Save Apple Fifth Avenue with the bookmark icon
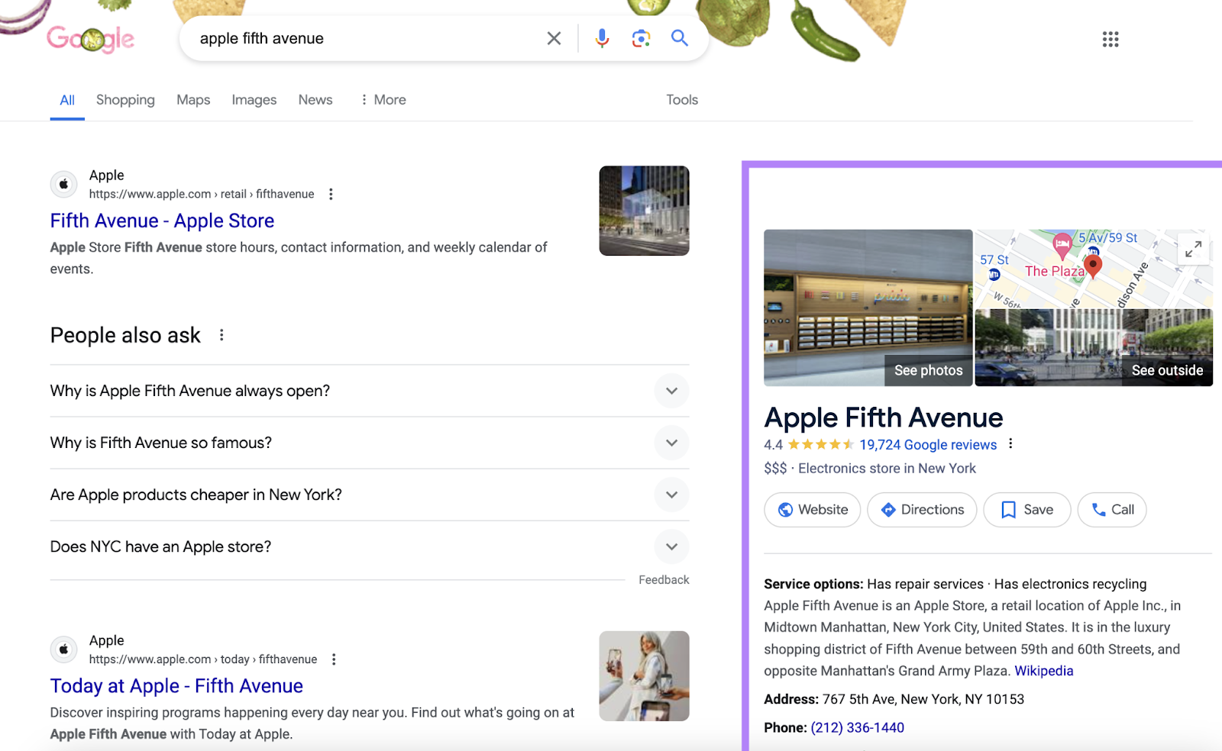The image size is (1222, 751). [x=1026, y=509]
